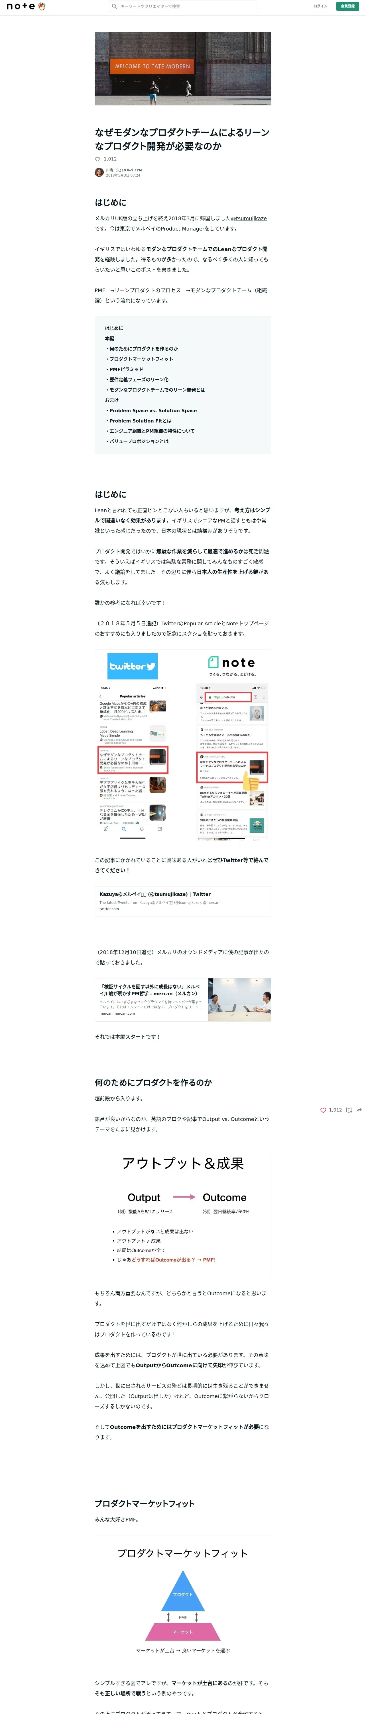
Task: Jump to Problem Solution Fitとは entry
Action: pyautogui.click(x=139, y=421)
